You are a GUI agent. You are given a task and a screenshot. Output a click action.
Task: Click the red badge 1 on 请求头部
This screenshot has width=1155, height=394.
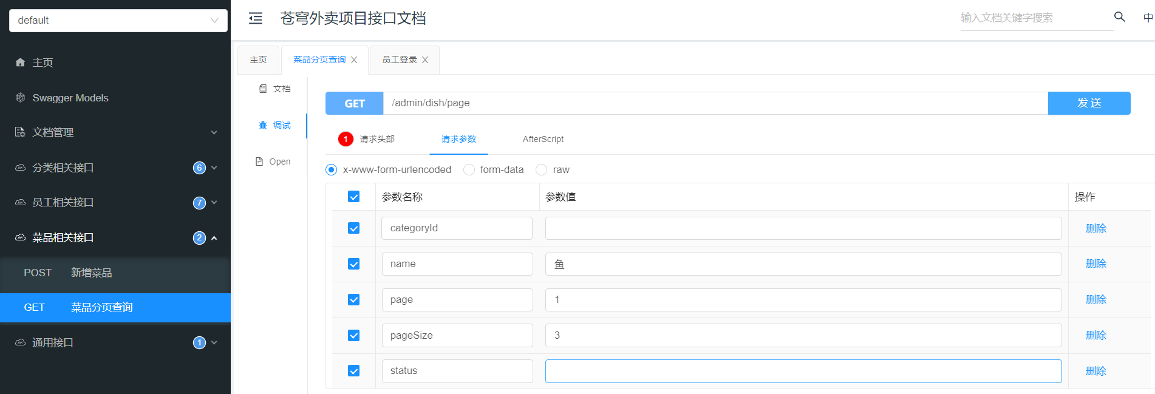(346, 139)
